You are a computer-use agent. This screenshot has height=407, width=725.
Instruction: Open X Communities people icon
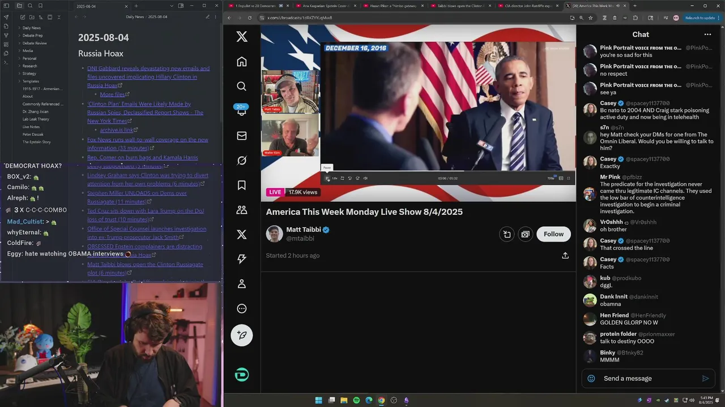(x=242, y=210)
